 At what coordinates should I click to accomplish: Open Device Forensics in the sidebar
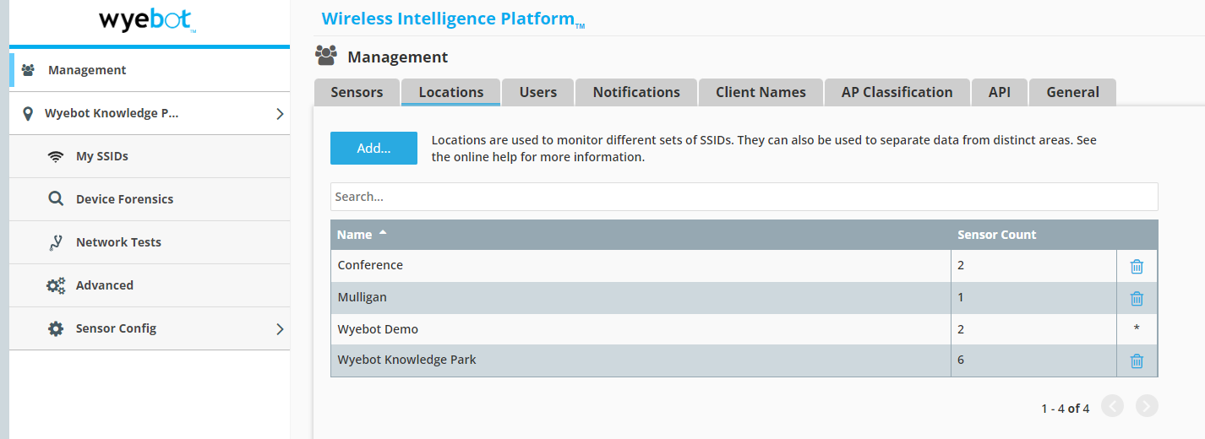(x=149, y=199)
